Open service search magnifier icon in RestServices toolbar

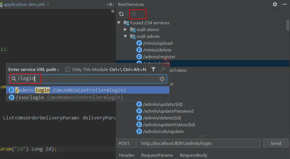point(134,14)
